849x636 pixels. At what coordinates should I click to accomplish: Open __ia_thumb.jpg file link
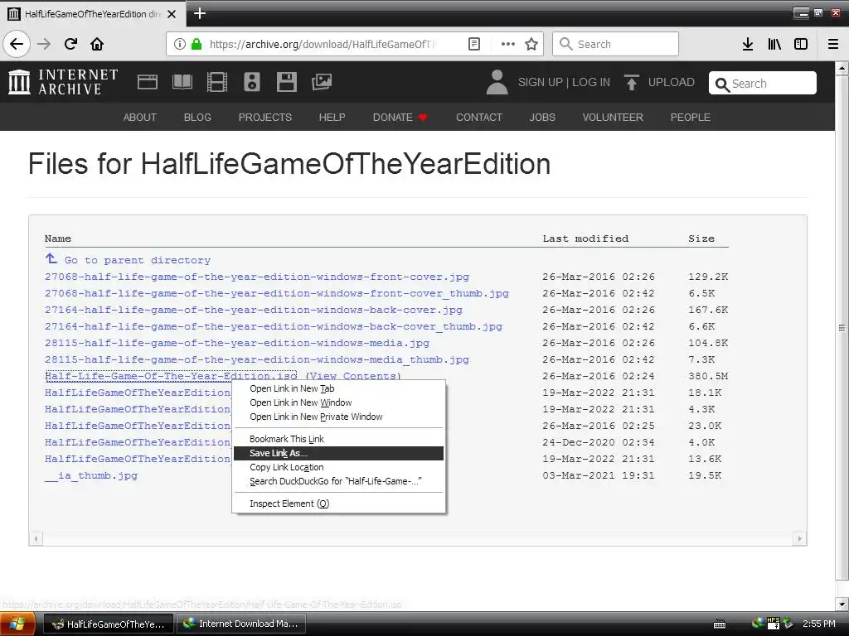click(x=91, y=475)
